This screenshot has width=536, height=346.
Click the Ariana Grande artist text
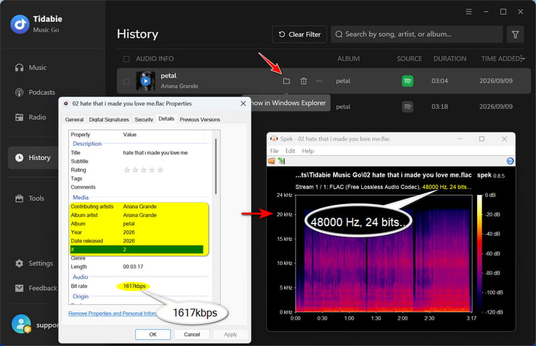coord(180,86)
